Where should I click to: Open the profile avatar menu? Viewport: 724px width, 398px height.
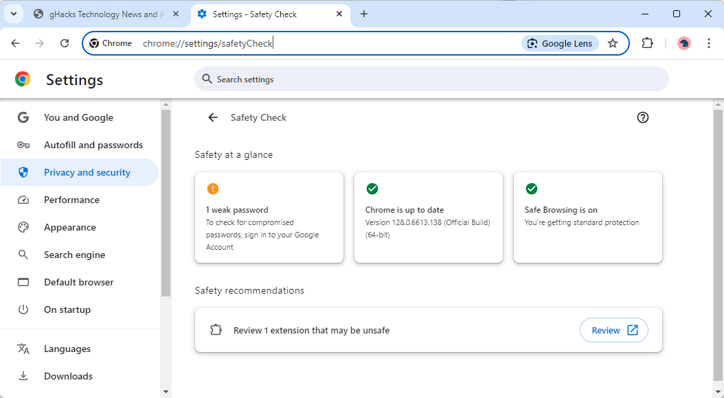684,43
